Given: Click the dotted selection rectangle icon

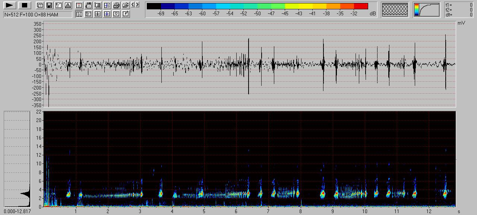Looking at the screenshot, I should pos(98,5).
